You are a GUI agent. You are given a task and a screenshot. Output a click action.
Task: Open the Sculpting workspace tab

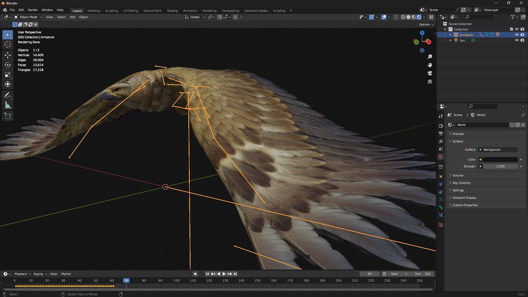click(x=112, y=11)
